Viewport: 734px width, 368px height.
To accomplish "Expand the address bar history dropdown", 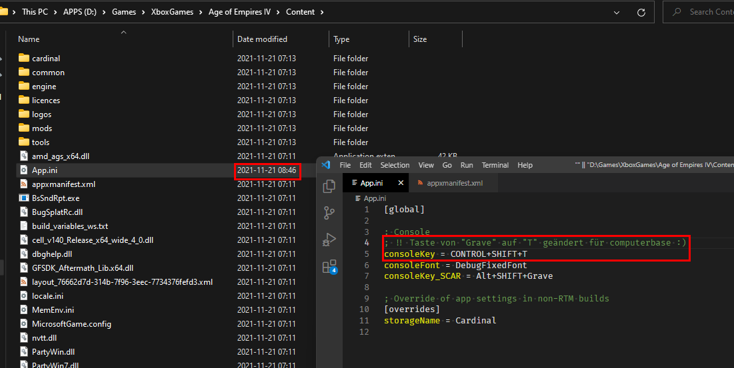I will tap(617, 12).
